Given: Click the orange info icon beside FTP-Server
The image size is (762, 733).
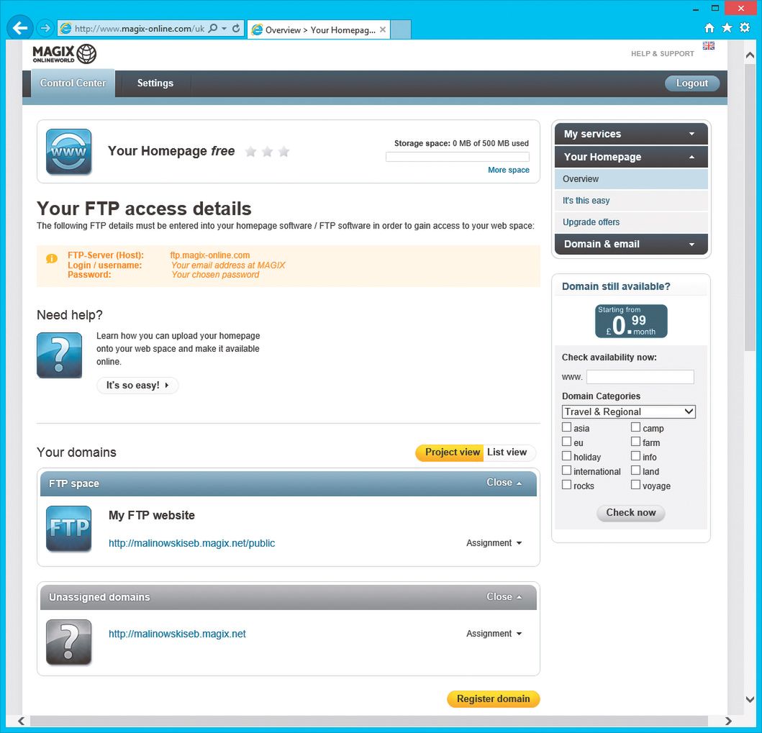Looking at the screenshot, I should (52, 258).
